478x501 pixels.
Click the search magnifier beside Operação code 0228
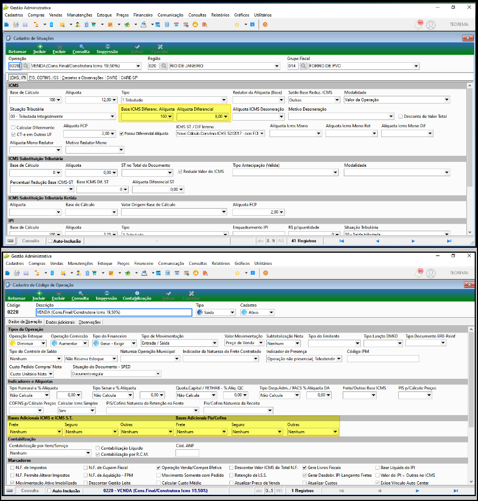point(26,66)
